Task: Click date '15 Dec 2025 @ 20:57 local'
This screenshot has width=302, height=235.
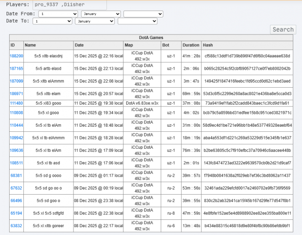Action: tap(98, 94)
